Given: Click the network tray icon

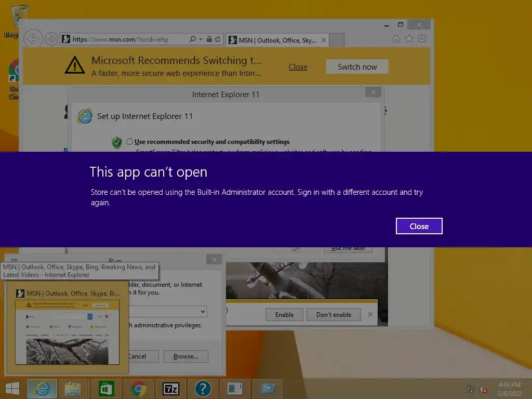Looking at the screenshot, I should (x=471, y=389).
